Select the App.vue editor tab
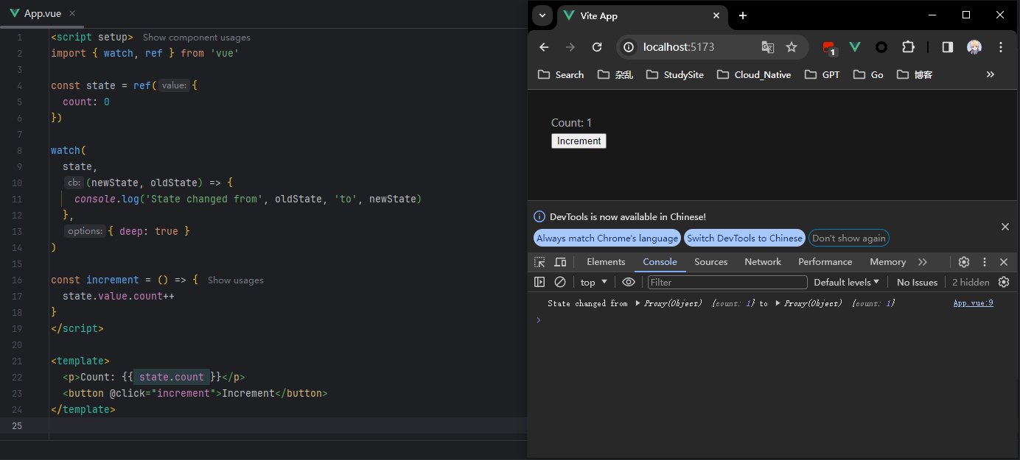Image resolution: width=1020 pixels, height=460 pixels. click(42, 14)
